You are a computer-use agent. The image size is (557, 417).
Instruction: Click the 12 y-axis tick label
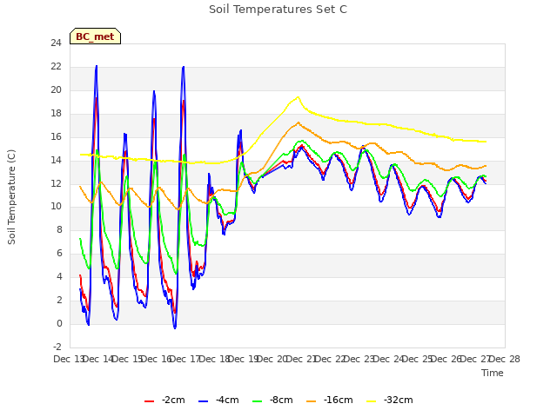[56, 183]
